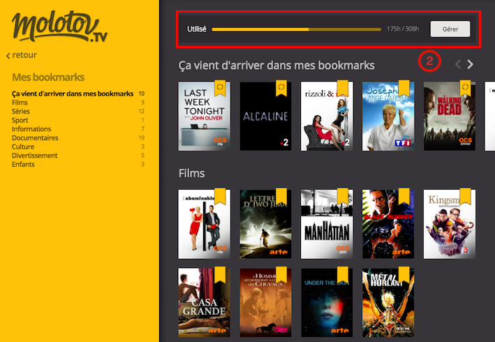Open Joséphine ange gardien poster
The width and height of the screenshot is (495, 342).
(388, 116)
